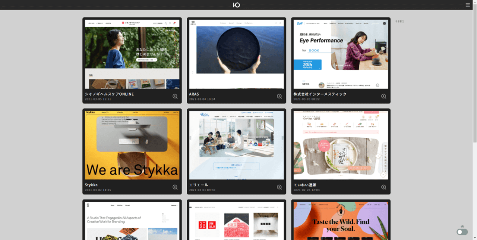Open the We are Stykka thumbnail
This screenshot has width=477, height=240.
point(132,145)
